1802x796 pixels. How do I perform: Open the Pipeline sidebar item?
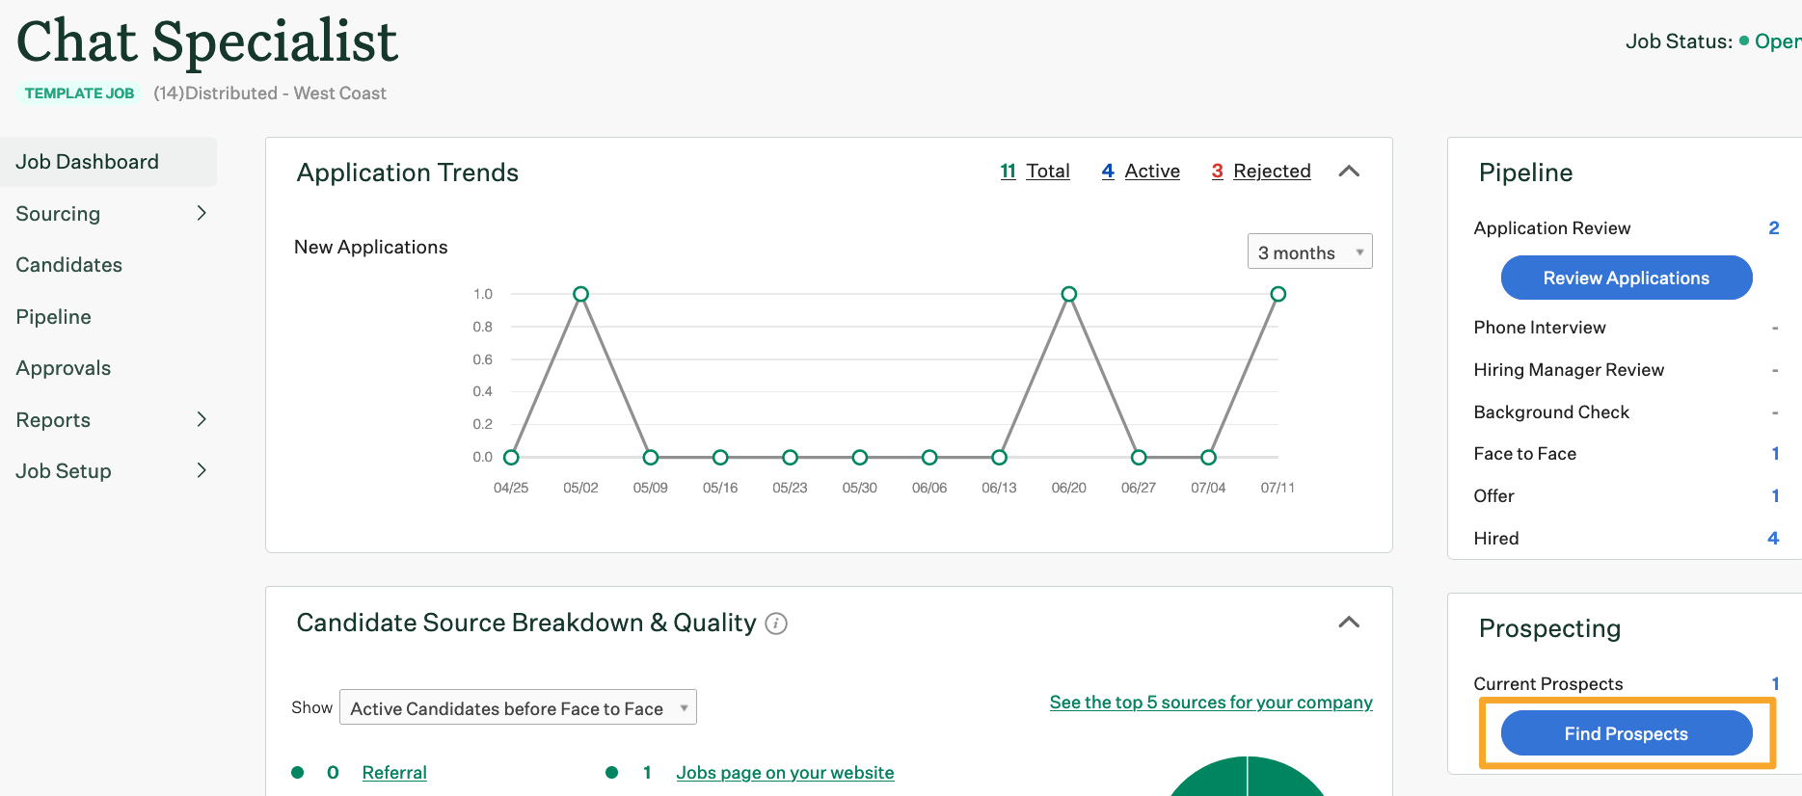pos(54,317)
